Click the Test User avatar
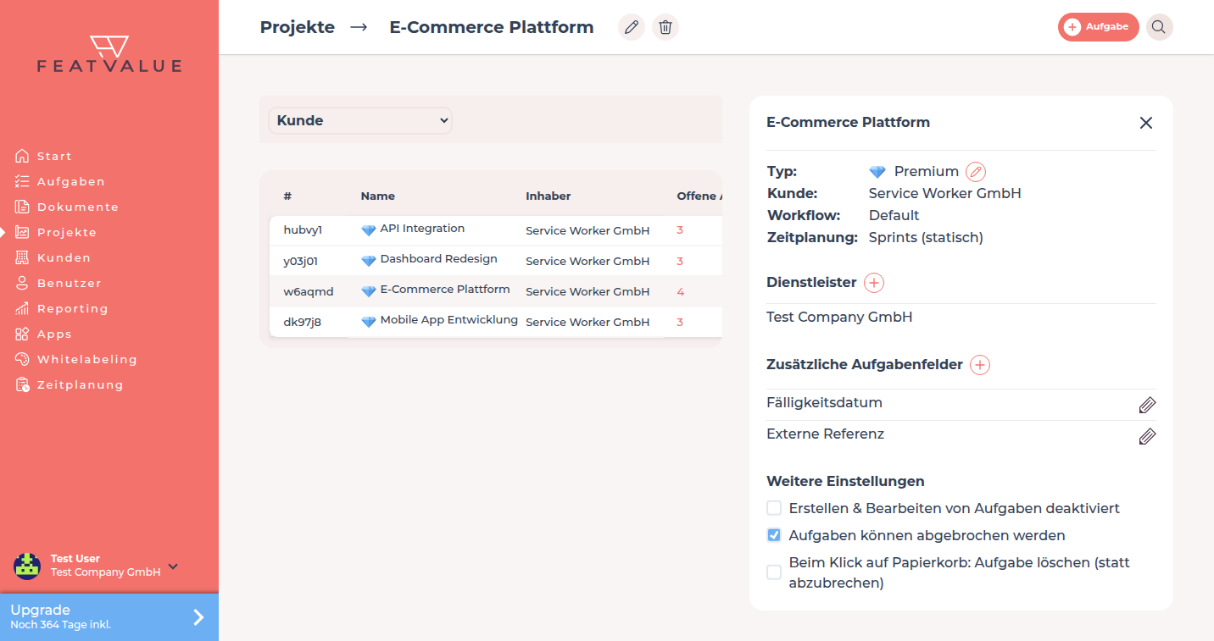This screenshot has width=1214, height=641. pyautogui.click(x=27, y=566)
